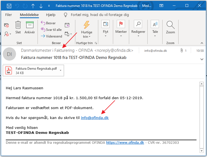Archive the message with Arkivér
The height and width of the screenshot is (157, 207).
pyautogui.click(x=30, y=27)
